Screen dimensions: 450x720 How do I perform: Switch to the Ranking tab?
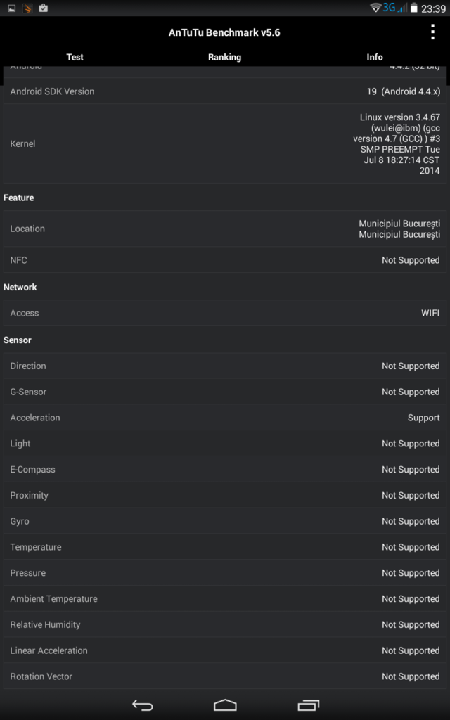pos(224,57)
